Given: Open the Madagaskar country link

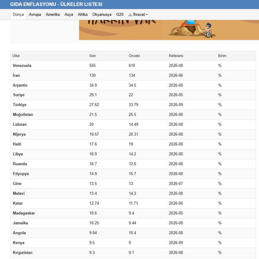Looking at the screenshot, I should 24,213.
